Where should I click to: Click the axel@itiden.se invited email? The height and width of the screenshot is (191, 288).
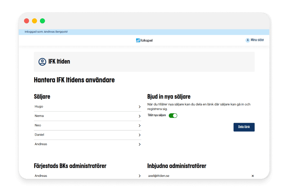(x=159, y=176)
